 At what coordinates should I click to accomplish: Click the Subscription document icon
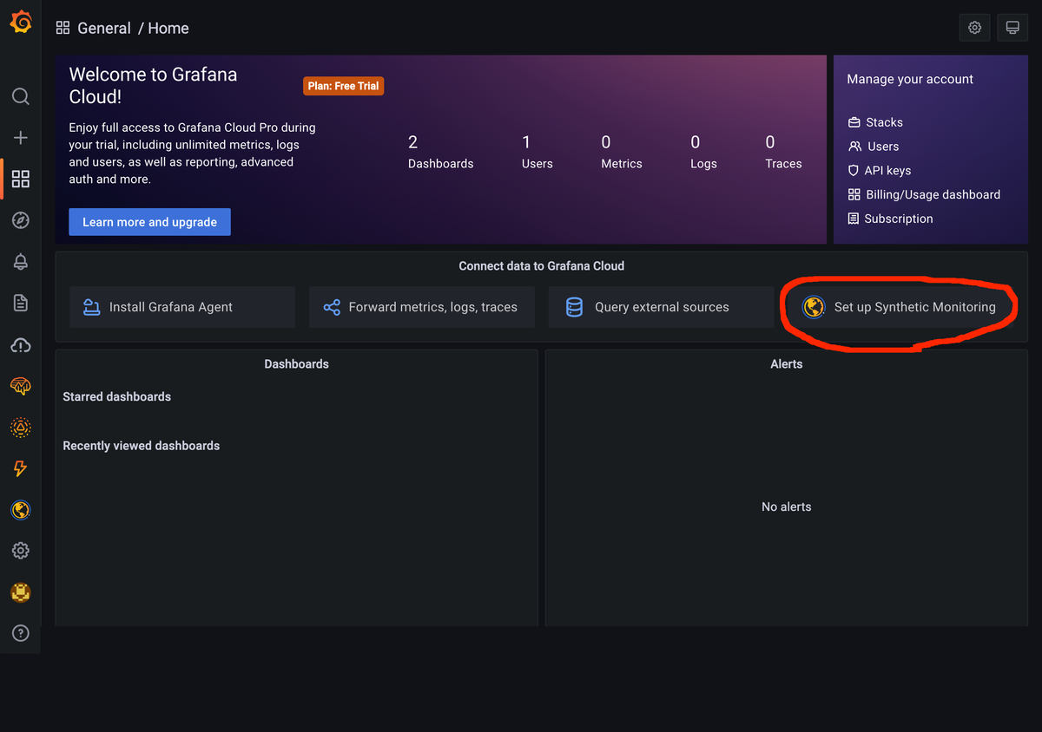[x=854, y=219]
